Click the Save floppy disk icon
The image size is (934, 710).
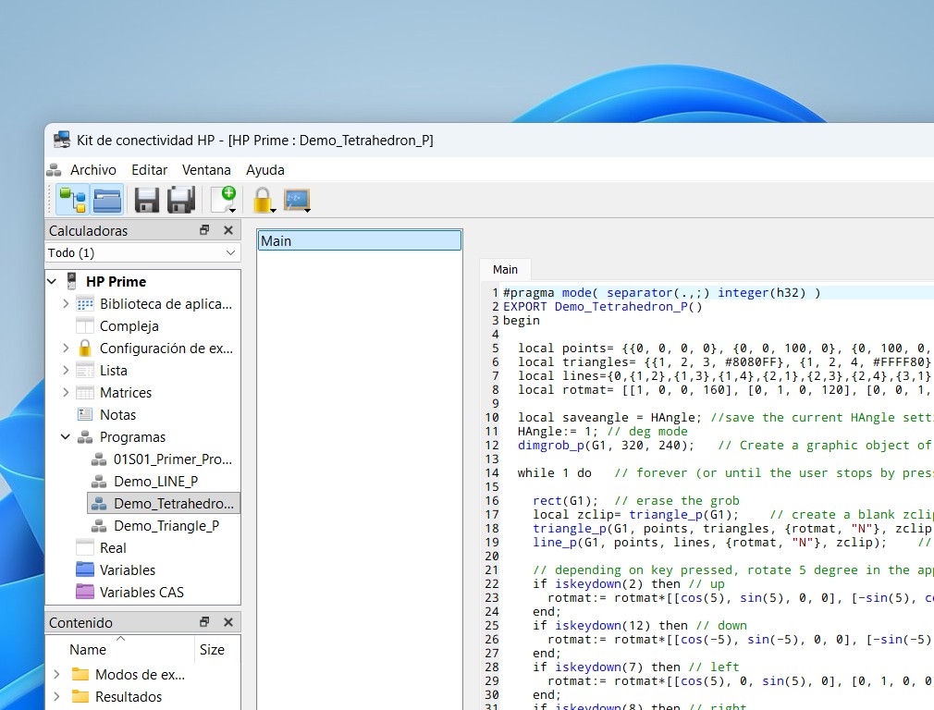[x=147, y=200]
